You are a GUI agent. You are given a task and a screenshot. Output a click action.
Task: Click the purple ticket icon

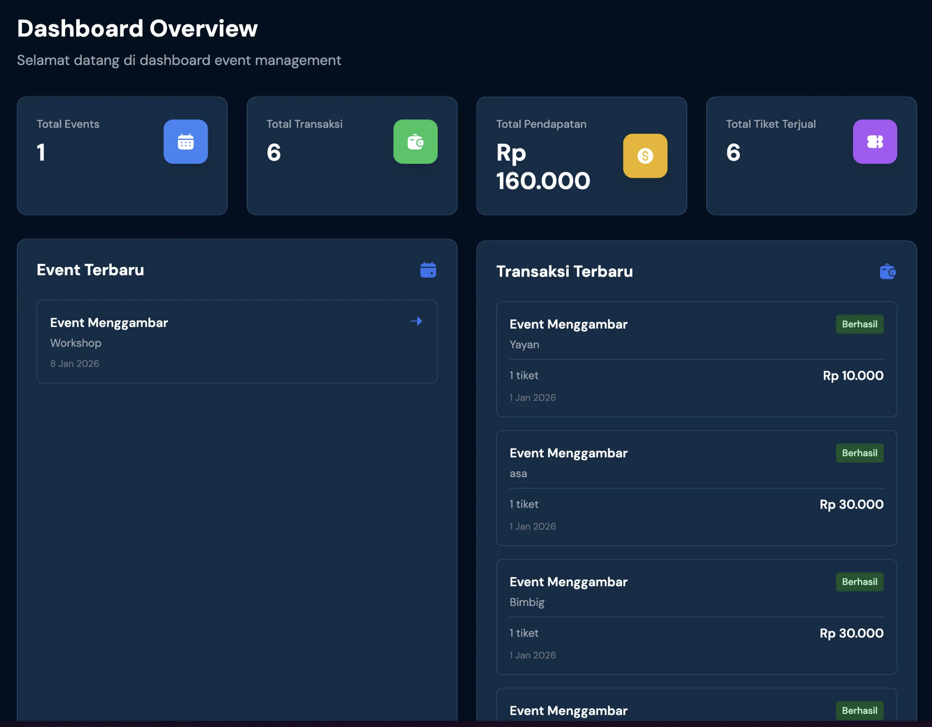(875, 142)
